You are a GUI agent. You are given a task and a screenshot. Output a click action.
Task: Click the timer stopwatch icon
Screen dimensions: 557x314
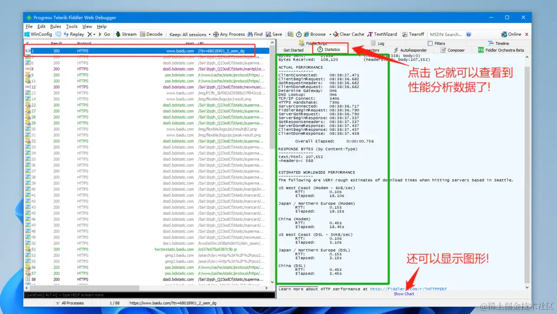click(298, 34)
